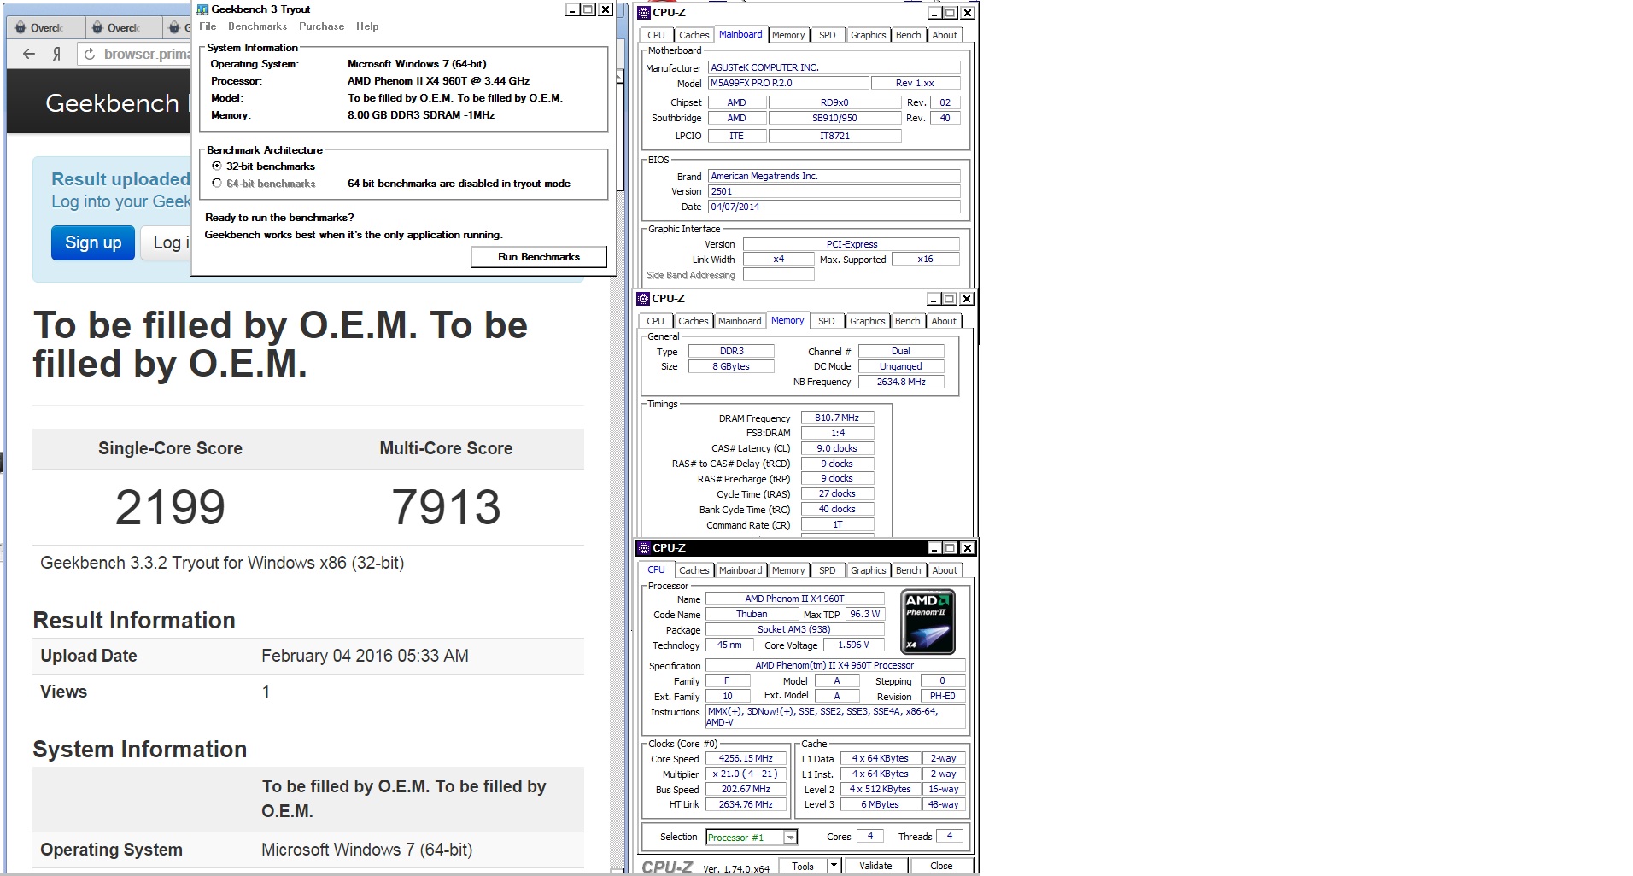Image resolution: width=1633 pixels, height=876 pixels.
Task: Click the Code Name field Thuban
Action: click(752, 614)
